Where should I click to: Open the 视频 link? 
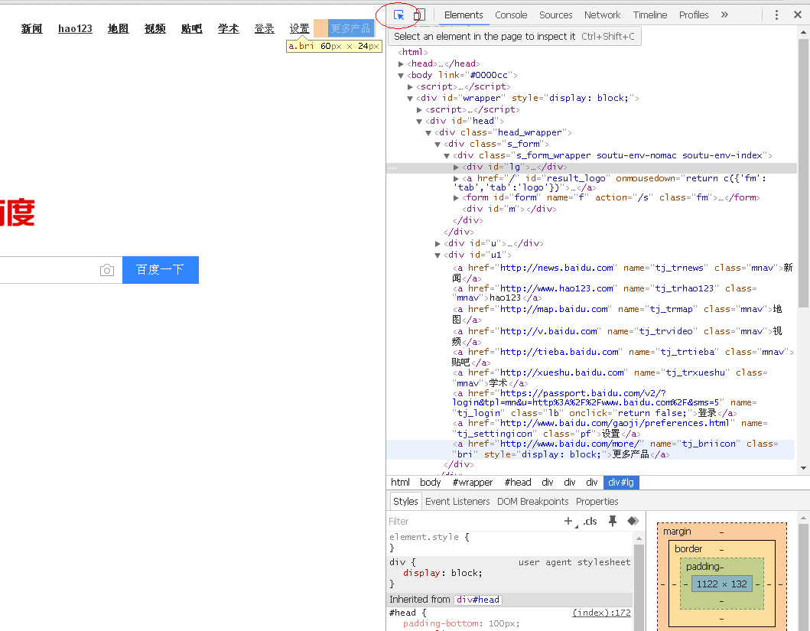[155, 28]
